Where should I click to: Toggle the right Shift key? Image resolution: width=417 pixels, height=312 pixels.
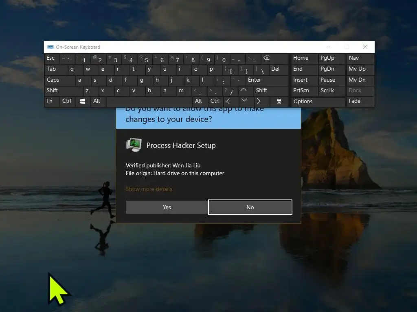tap(271, 91)
